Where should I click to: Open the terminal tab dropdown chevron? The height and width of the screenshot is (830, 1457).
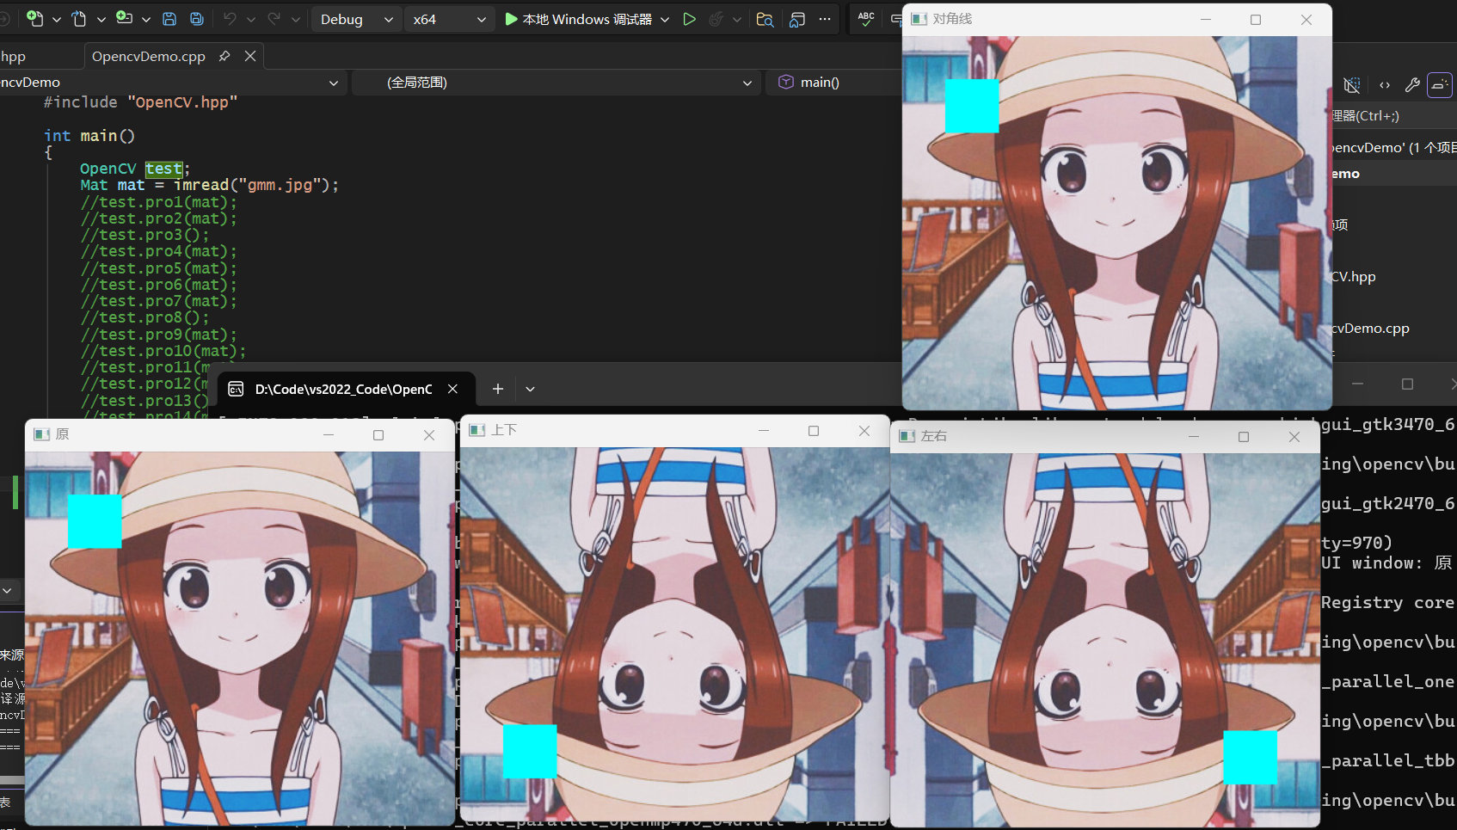tap(531, 389)
